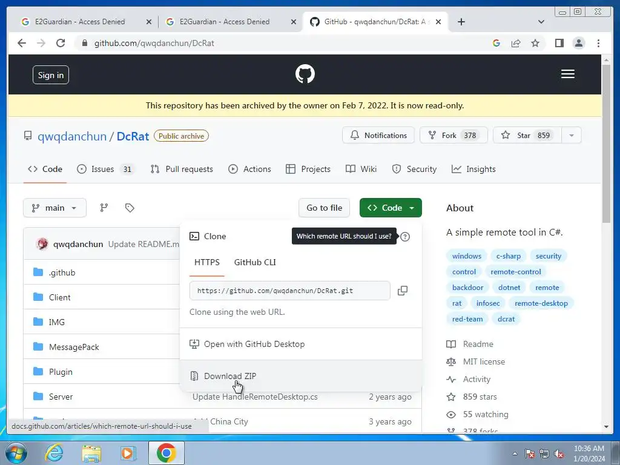This screenshot has height=465, width=620.
Task: Open Chrome side panel
Action: [559, 43]
